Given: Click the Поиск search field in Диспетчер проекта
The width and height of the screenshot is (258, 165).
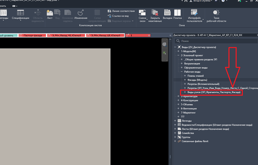Looking at the screenshot, I should click(x=216, y=41).
